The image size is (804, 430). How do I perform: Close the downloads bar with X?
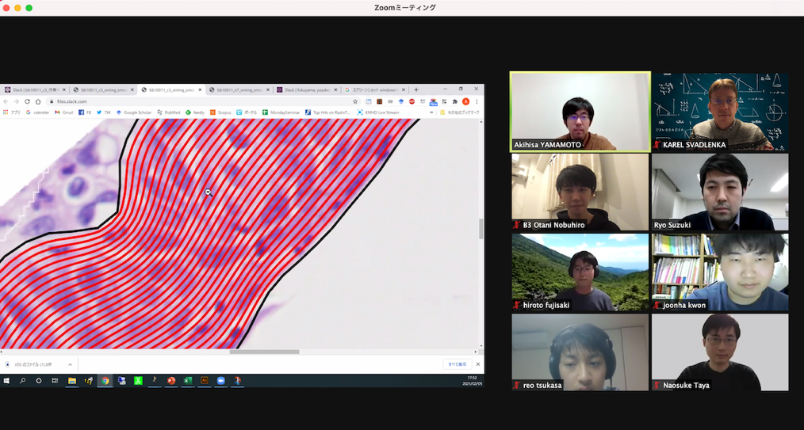click(x=478, y=364)
